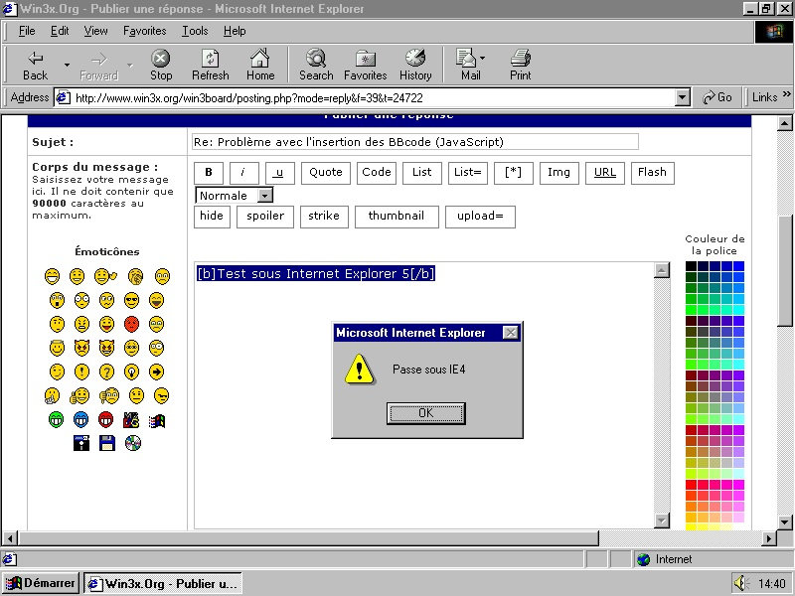Click the Code BBcode button
The height and width of the screenshot is (596, 795).
pos(377,173)
